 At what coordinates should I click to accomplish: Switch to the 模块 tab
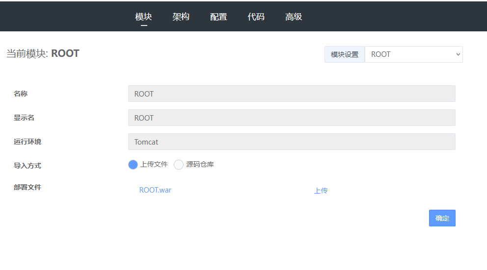click(x=143, y=17)
